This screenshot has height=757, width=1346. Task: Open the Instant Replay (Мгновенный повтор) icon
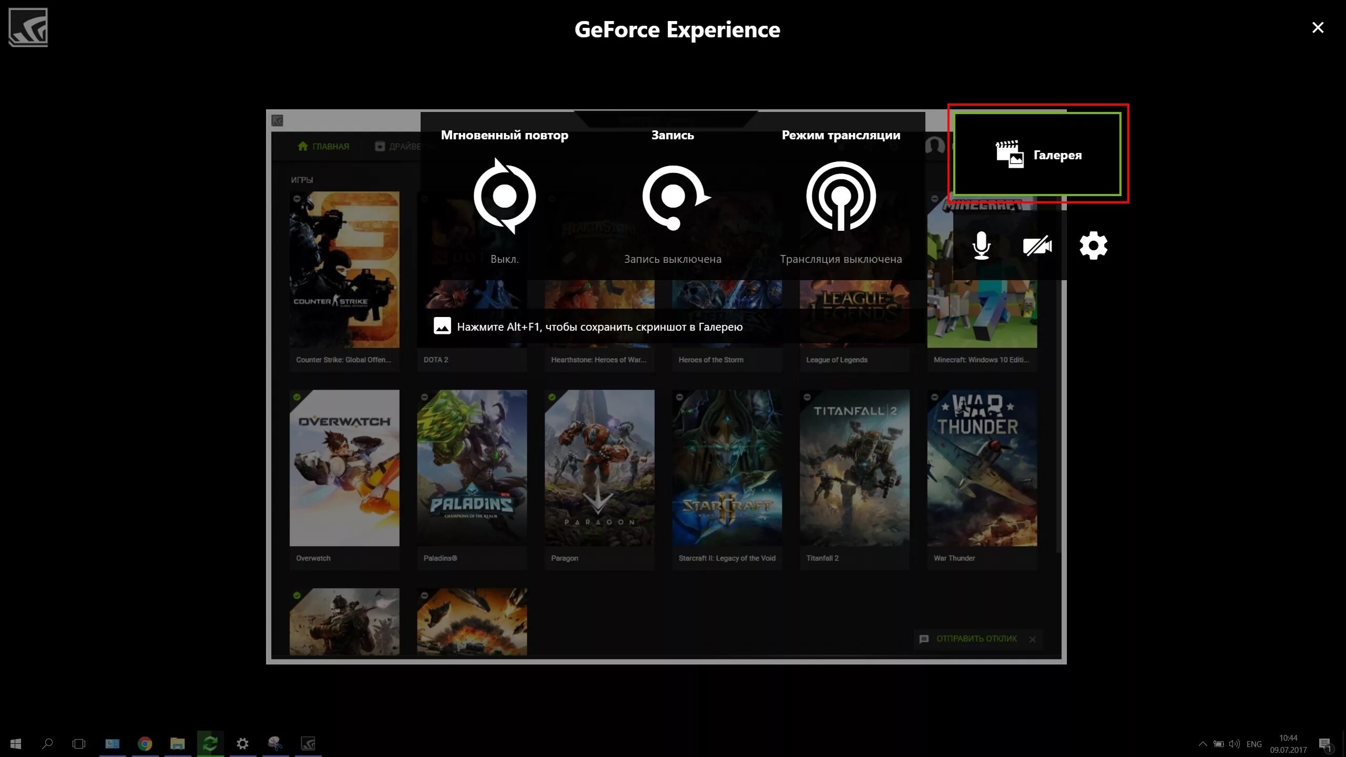[x=504, y=196]
